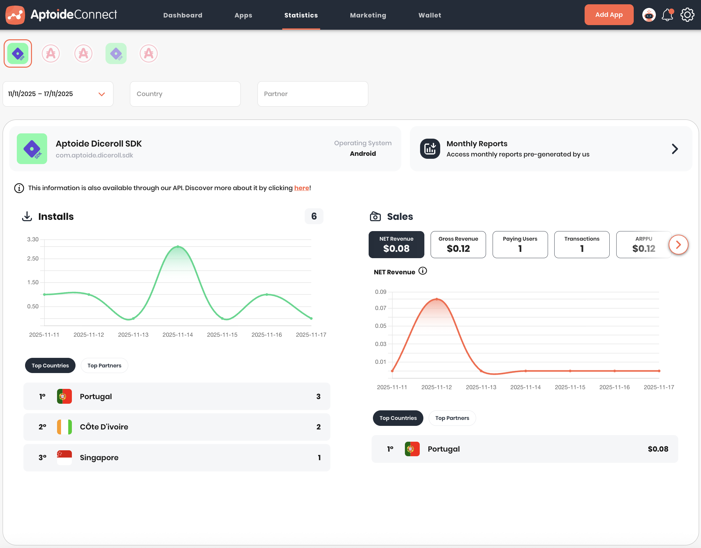The image size is (701, 548).
Task: Click the Add App button
Action: [x=609, y=15]
